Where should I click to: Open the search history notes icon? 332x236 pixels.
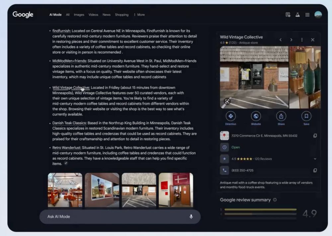coord(288,15)
